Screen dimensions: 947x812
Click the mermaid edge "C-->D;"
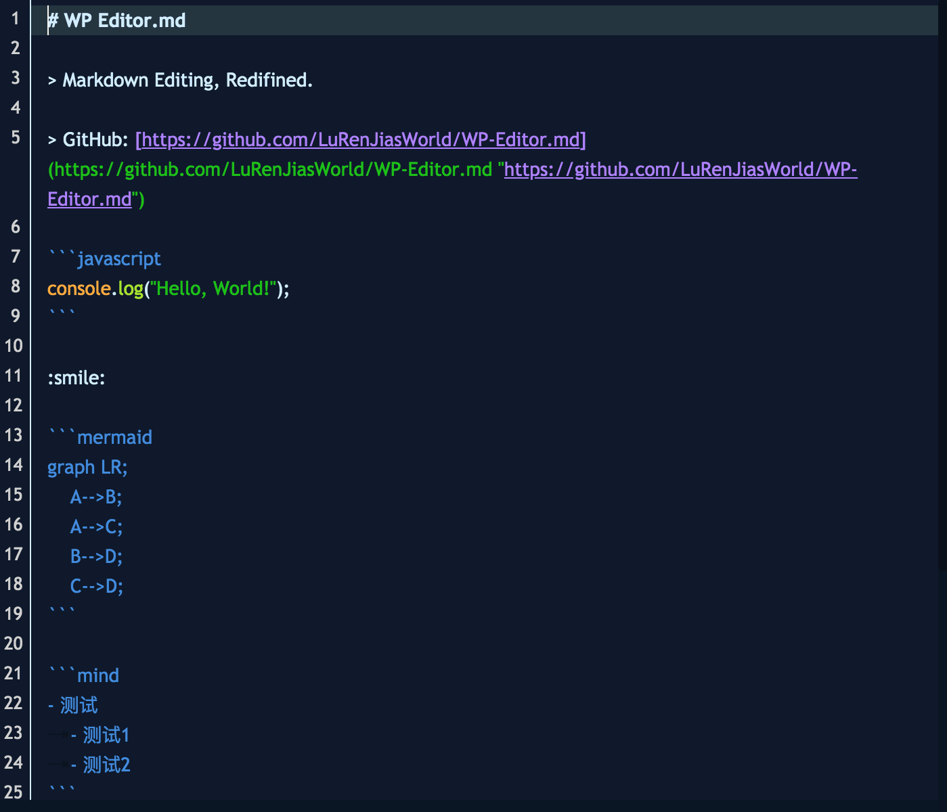[97, 586]
